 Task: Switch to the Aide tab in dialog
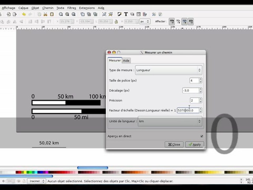pos(126,61)
